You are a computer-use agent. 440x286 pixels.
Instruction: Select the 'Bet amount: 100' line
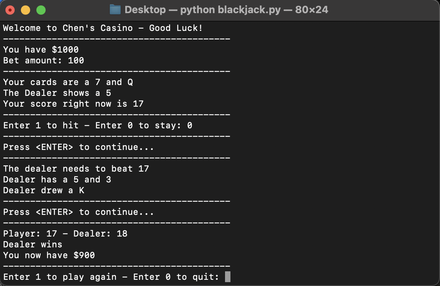click(44, 61)
